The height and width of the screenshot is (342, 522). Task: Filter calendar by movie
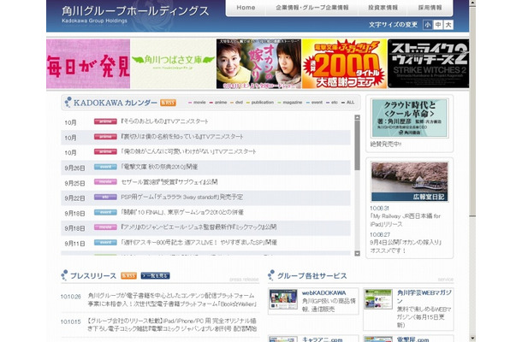pyautogui.click(x=197, y=103)
